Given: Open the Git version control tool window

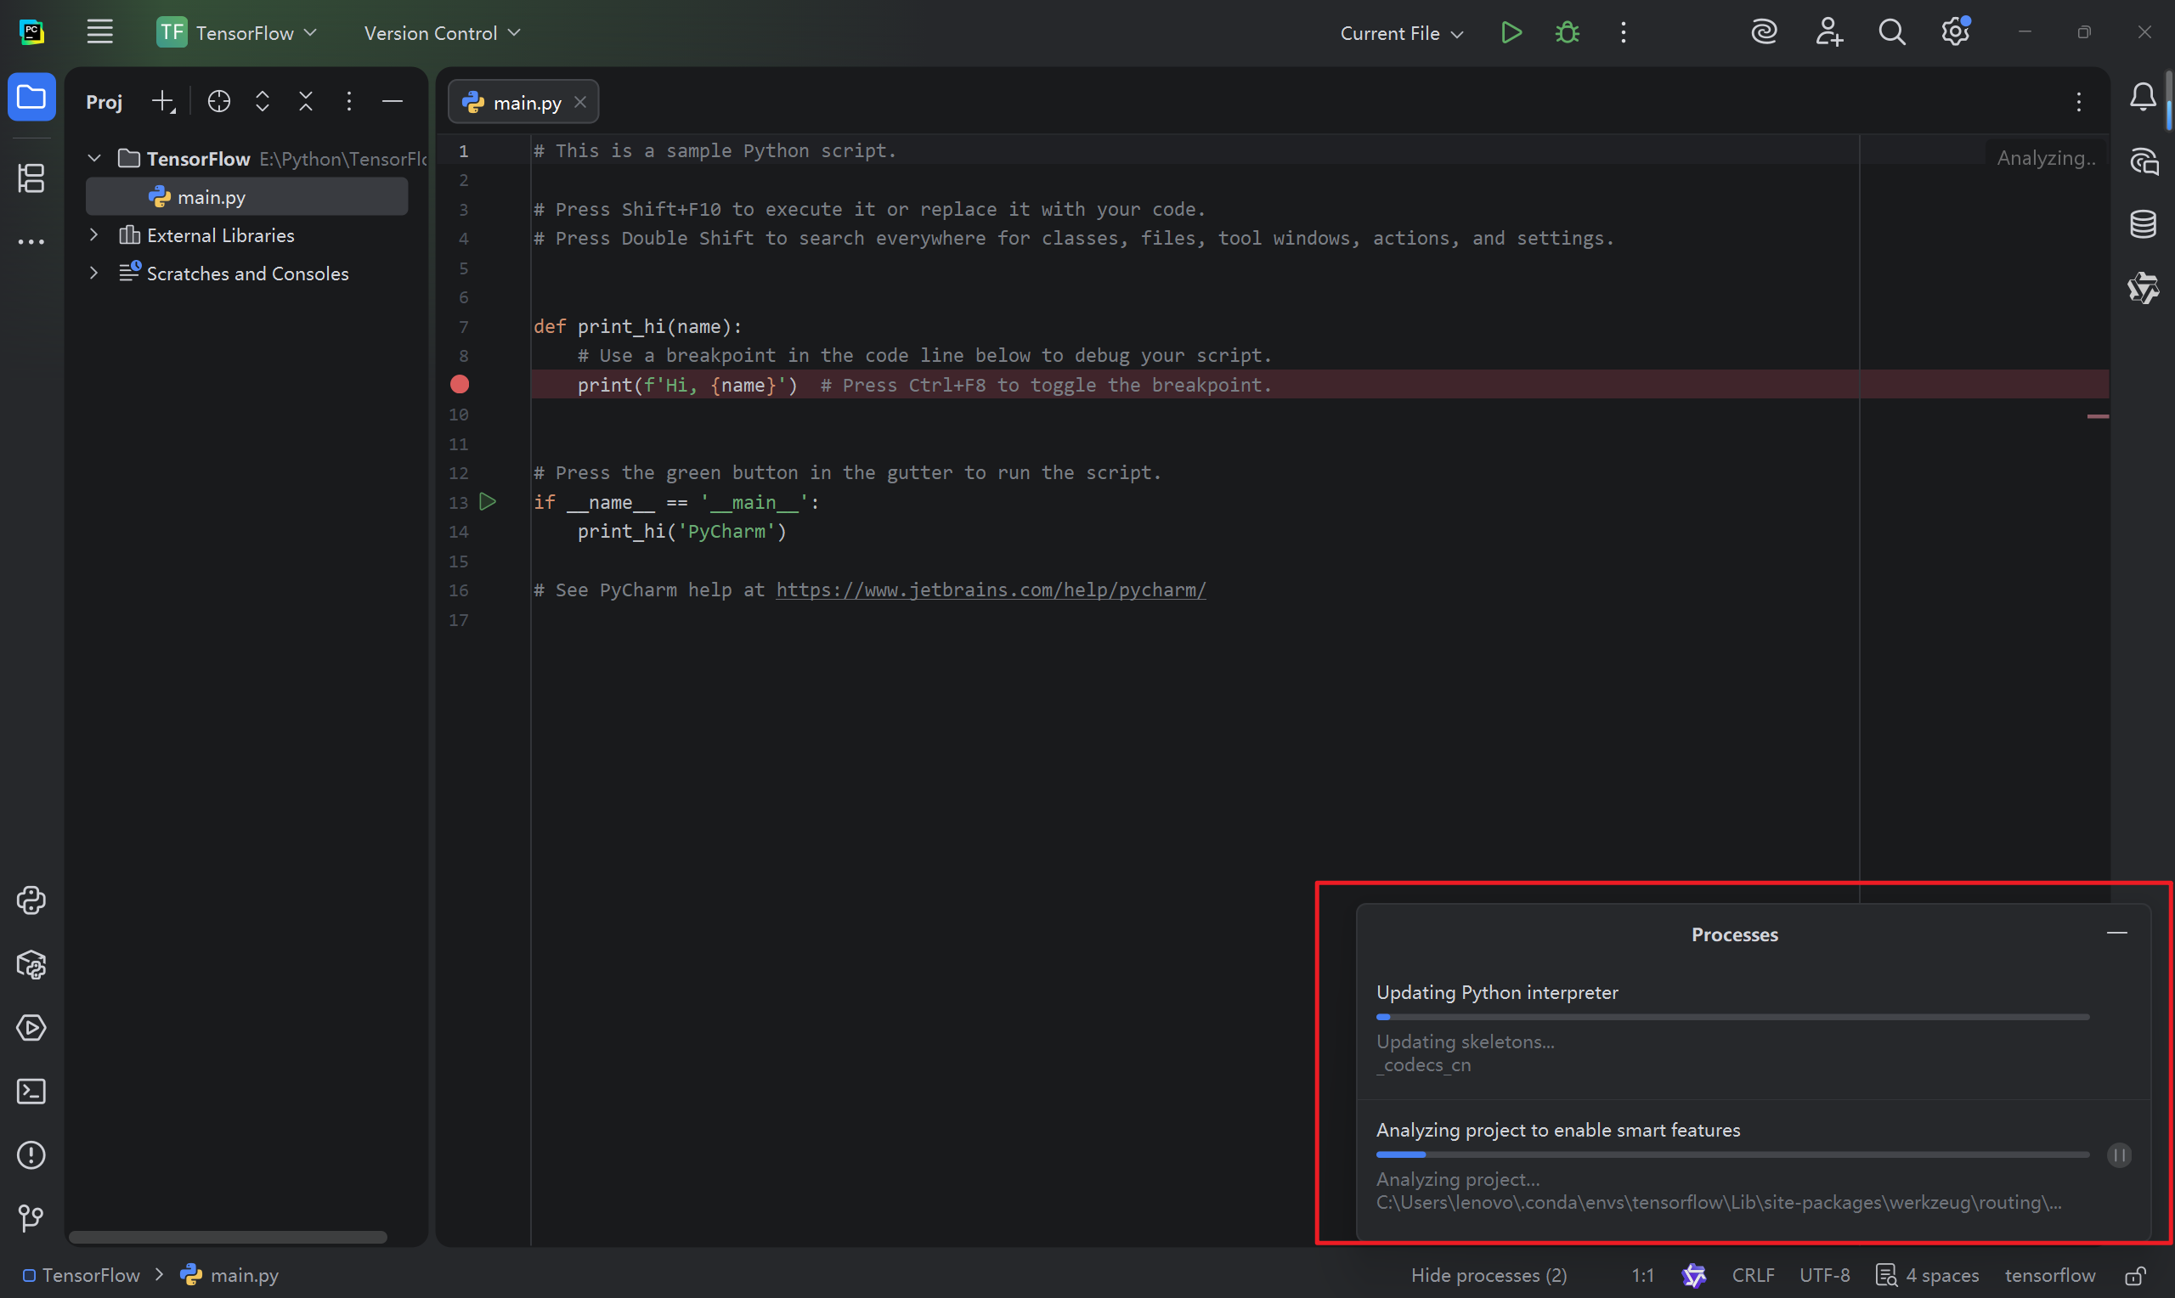Looking at the screenshot, I should [31, 1217].
